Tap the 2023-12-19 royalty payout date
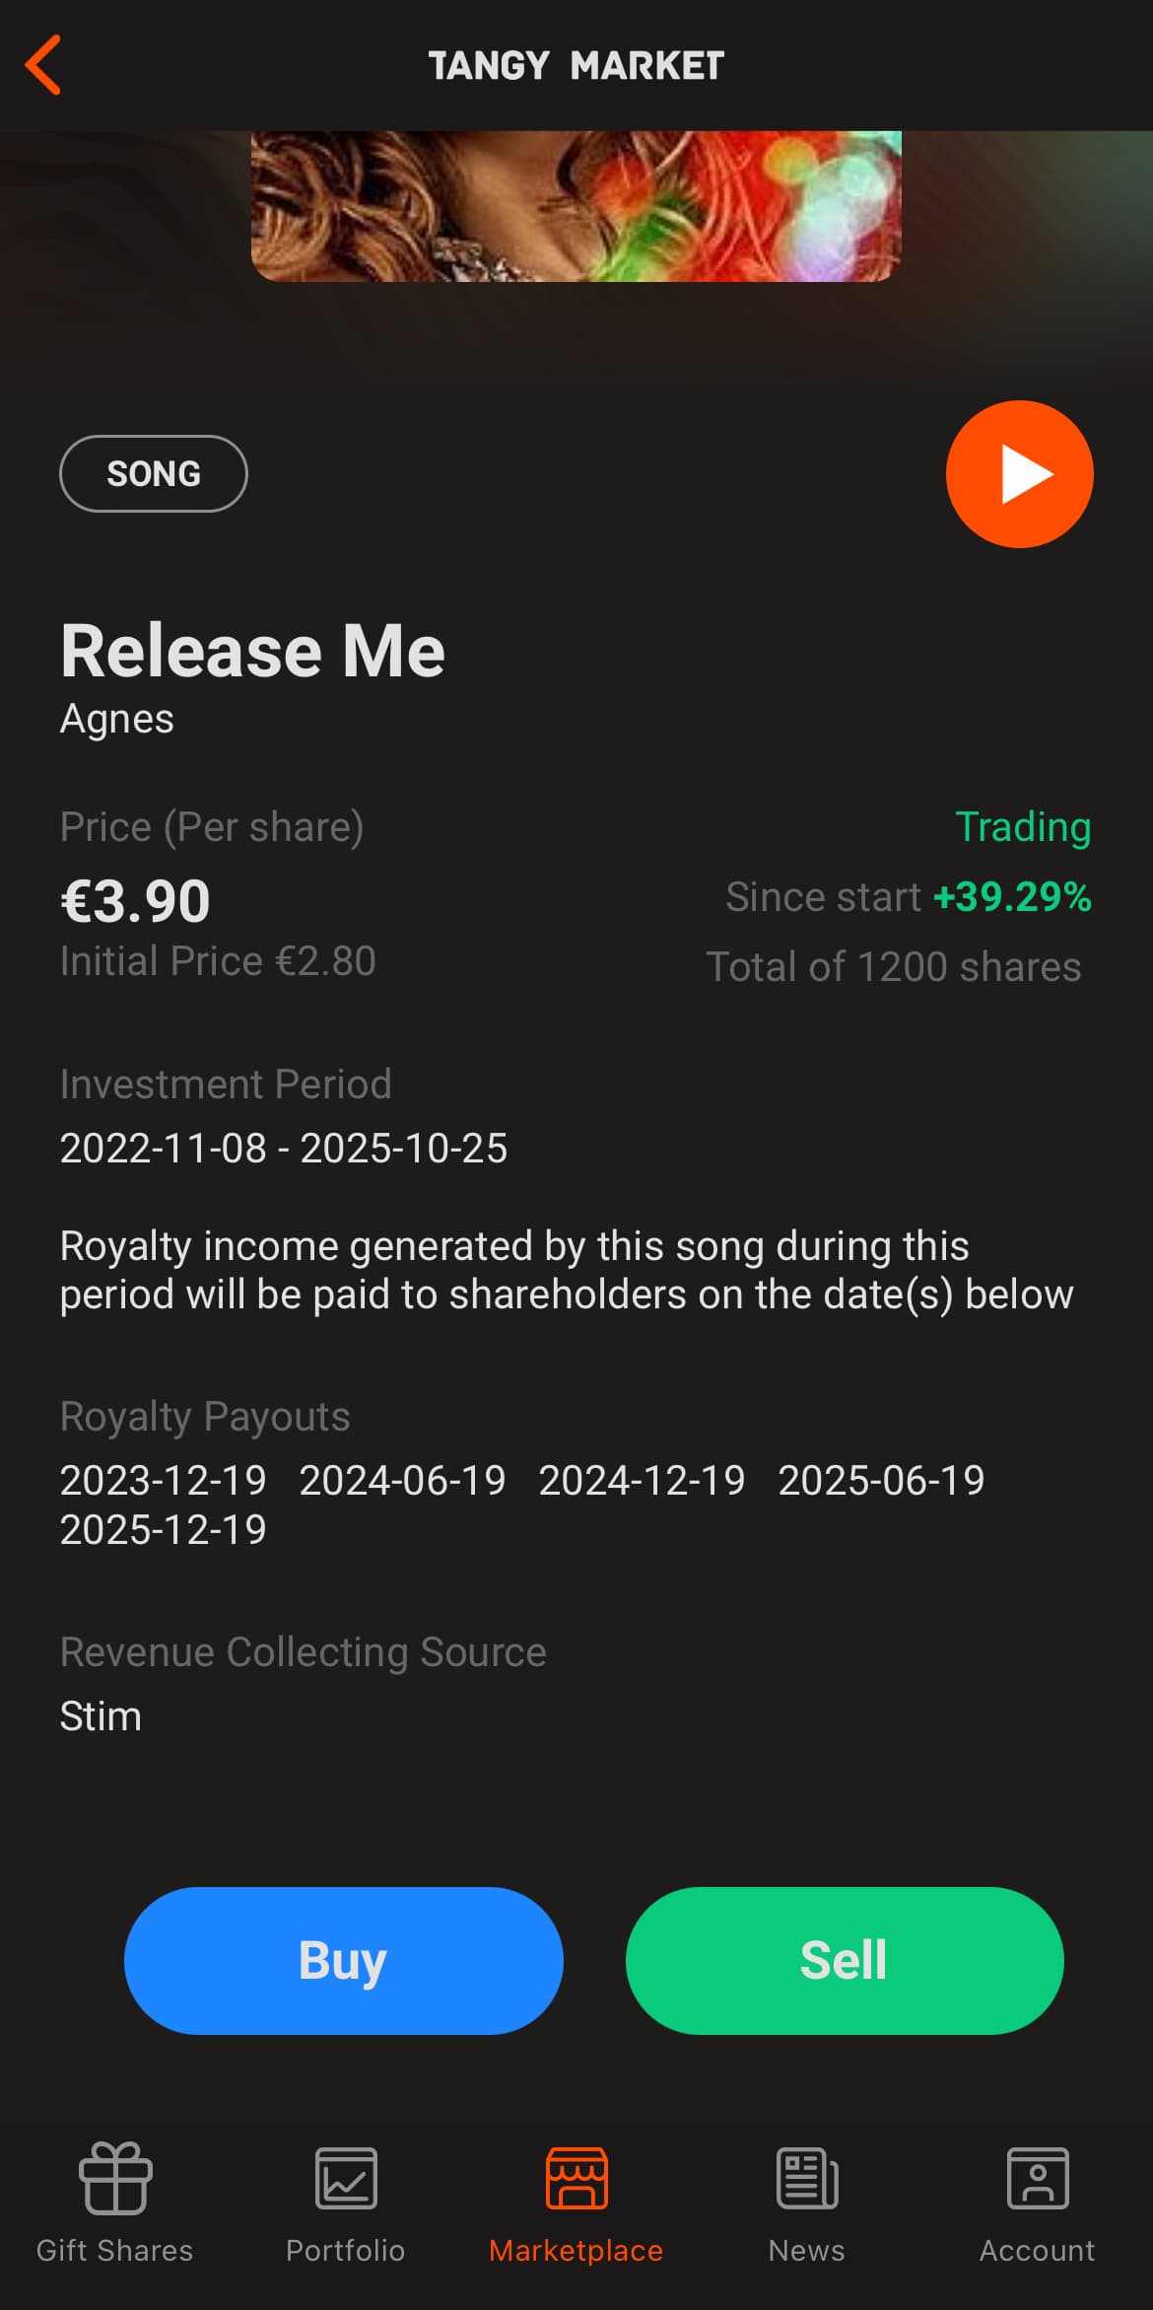 164,1480
